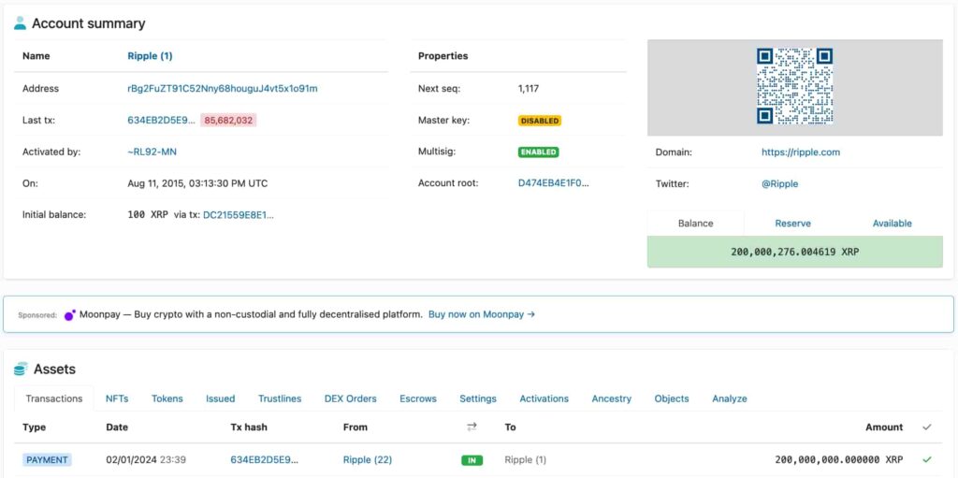Open the Tokens tab
This screenshot has width=958, height=478.
coord(167,398)
